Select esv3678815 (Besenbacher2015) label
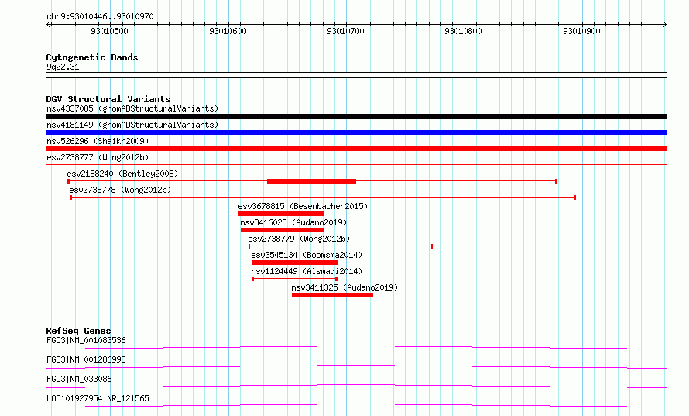The height and width of the screenshot is (416, 689). (303, 206)
